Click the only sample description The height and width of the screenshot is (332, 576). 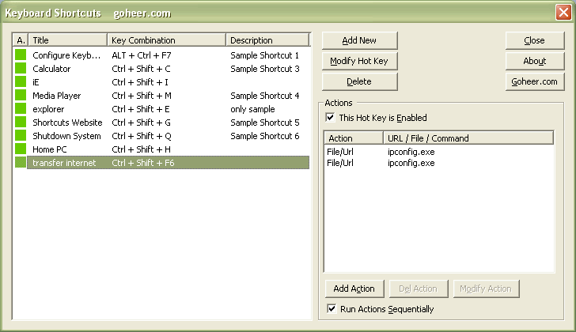click(x=252, y=109)
